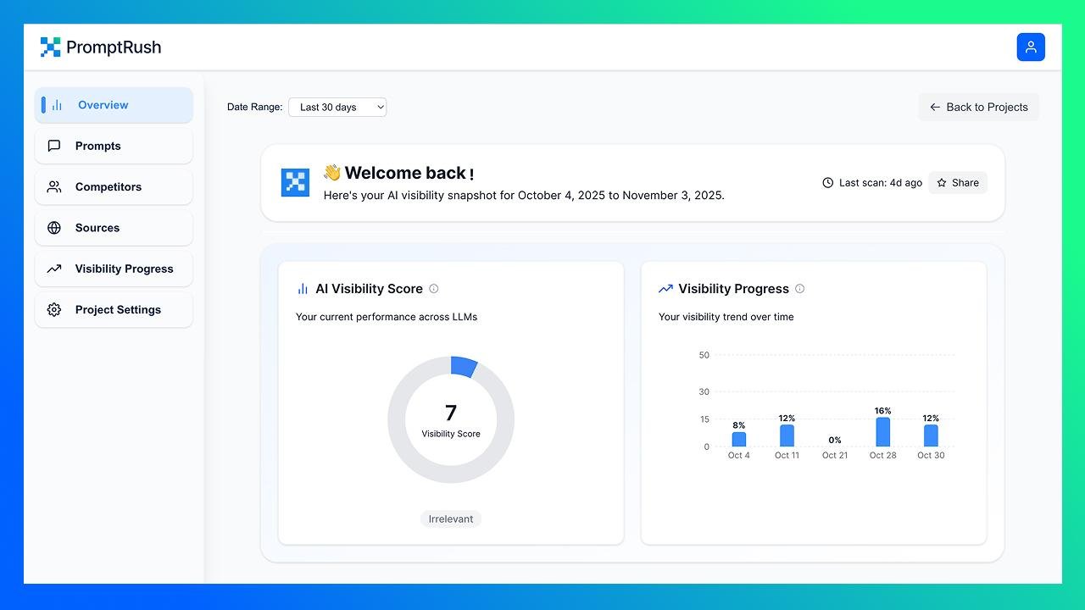Click the Prompts chat bubble icon
This screenshot has height=610, width=1085.
tap(54, 146)
